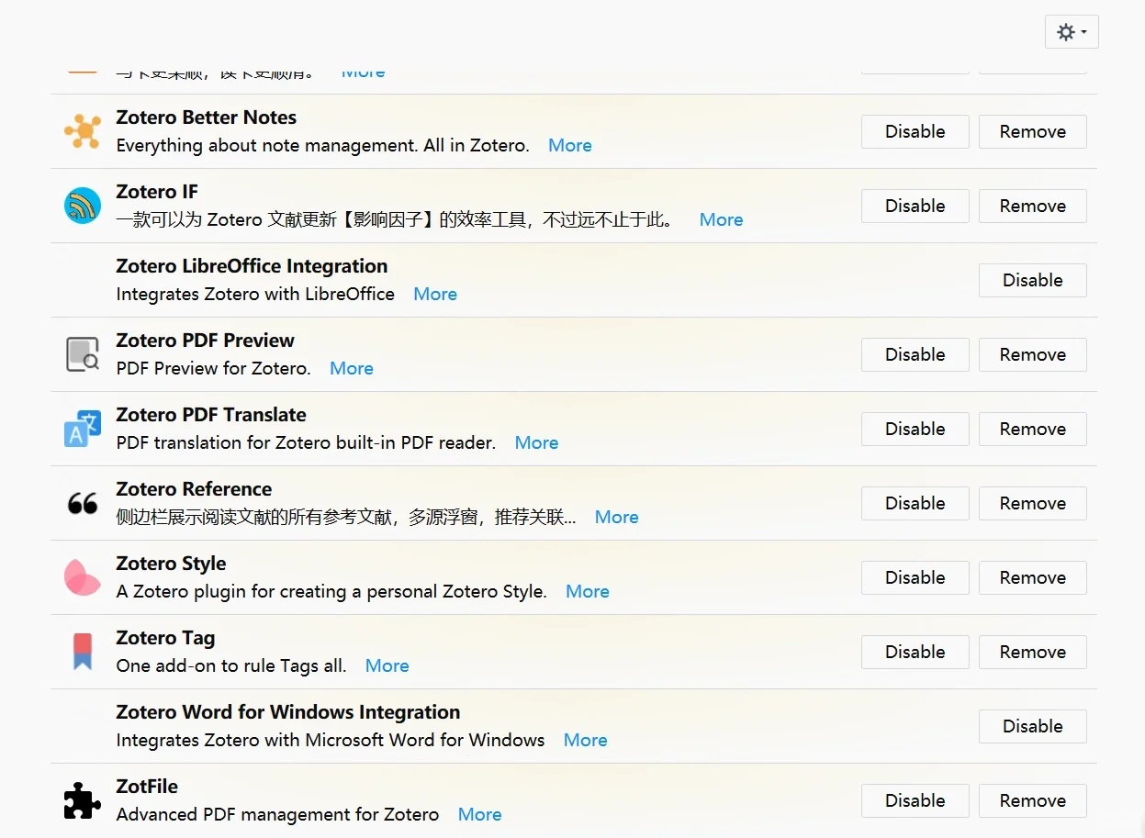Screen dimensions: 1145x838
Task: Click the Zotero PDF Translate icon
Action: coord(83,429)
